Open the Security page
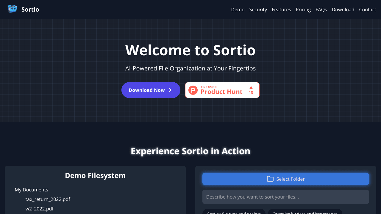Image resolution: width=381 pixels, height=214 pixels. point(258,10)
